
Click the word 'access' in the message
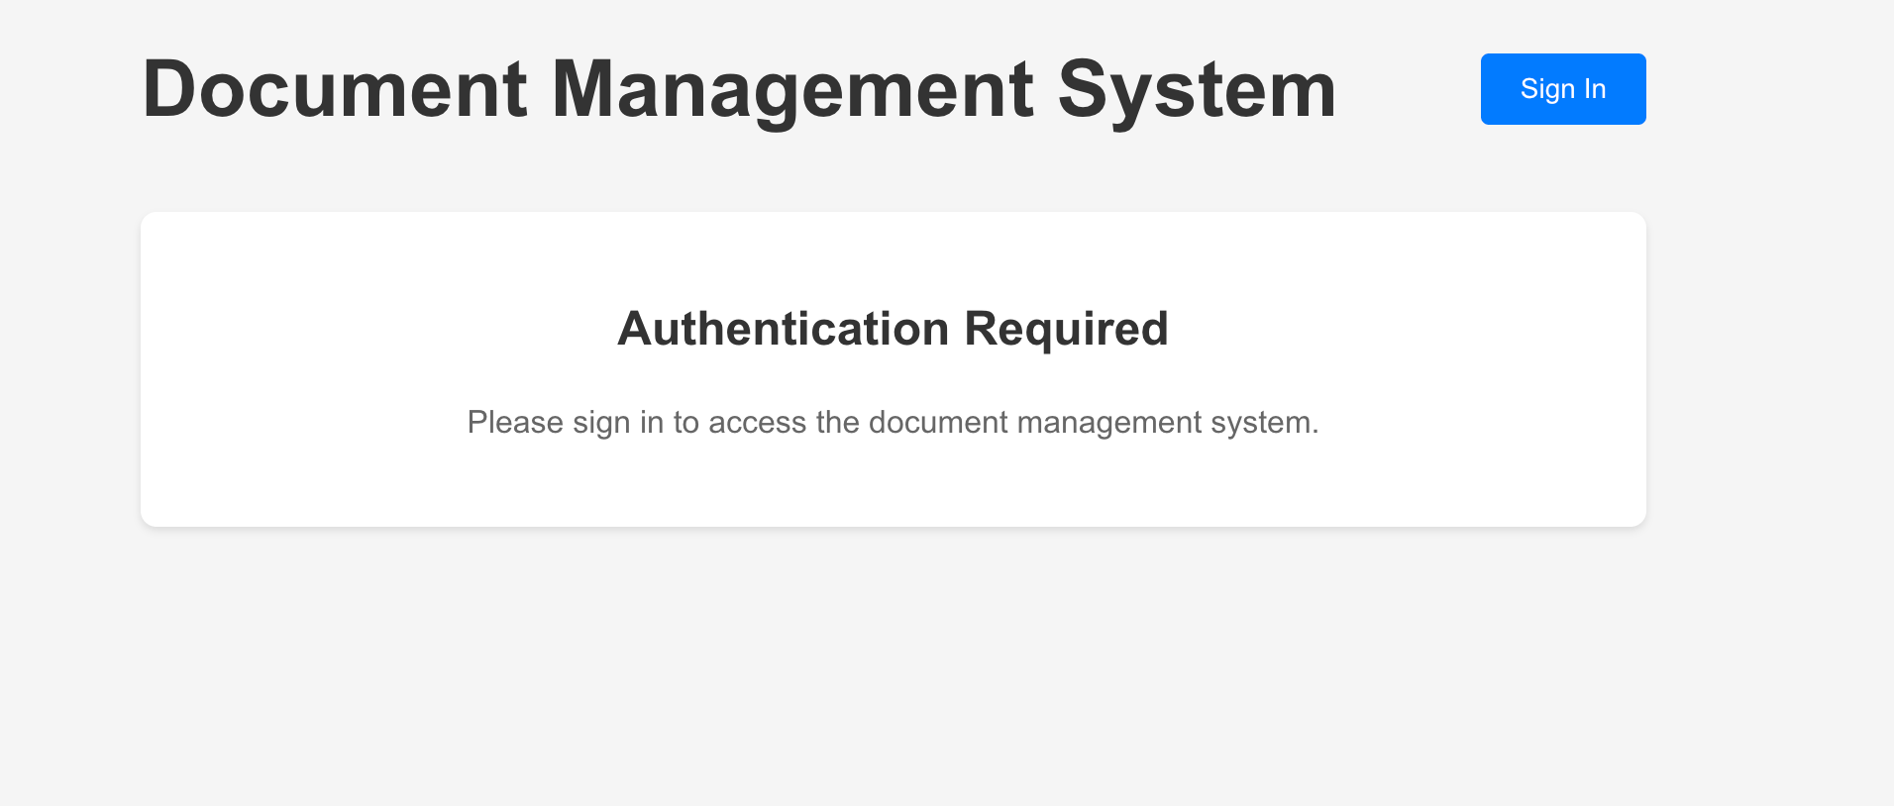click(x=757, y=424)
